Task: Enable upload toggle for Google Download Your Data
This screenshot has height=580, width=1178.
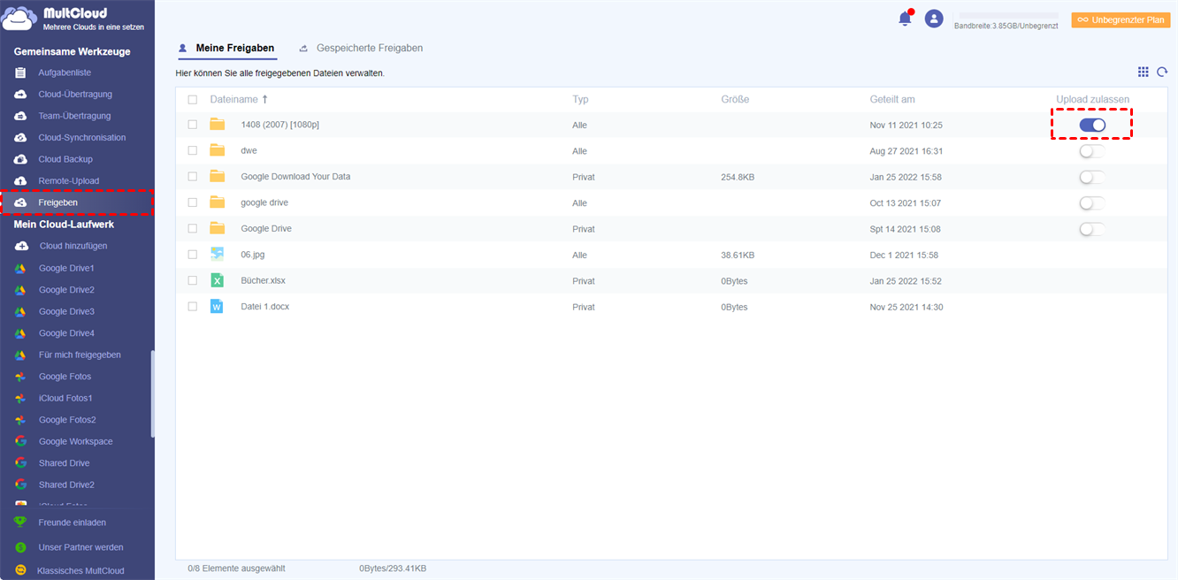Action: click(x=1092, y=178)
